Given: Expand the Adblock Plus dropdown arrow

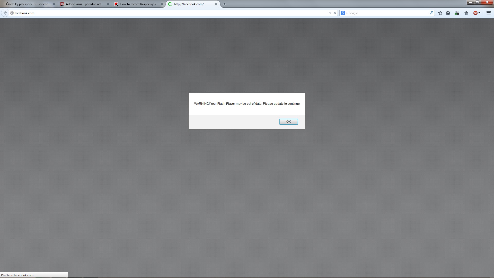Looking at the screenshot, I should (480, 13).
